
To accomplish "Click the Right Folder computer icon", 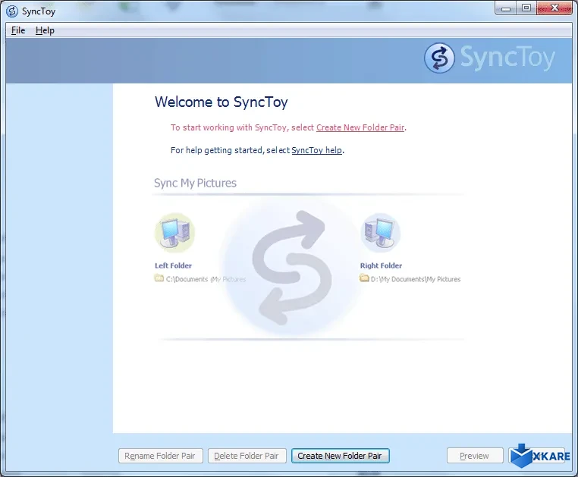I will (380, 233).
